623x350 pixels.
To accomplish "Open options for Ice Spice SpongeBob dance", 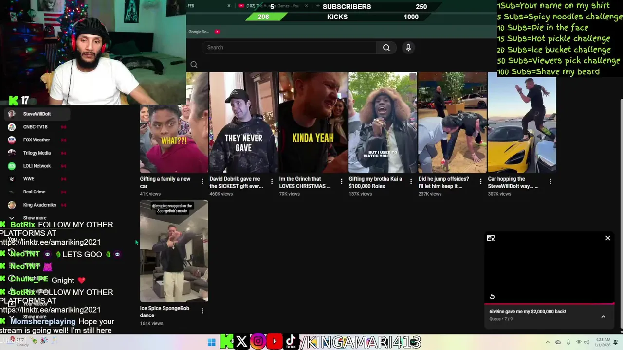I will tap(202, 311).
